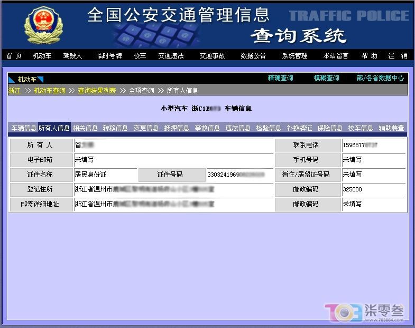Click 机动车查询 in the breadcrumb
The width and height of the screenshot is (415, 328).
[x=50, y=91]
